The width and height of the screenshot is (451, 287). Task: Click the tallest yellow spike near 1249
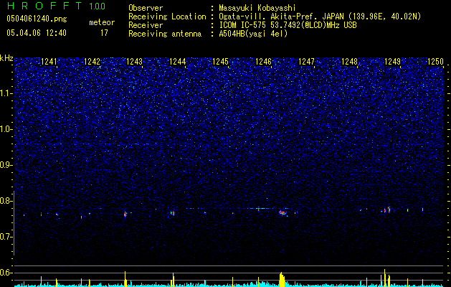[x=384, y=278]
